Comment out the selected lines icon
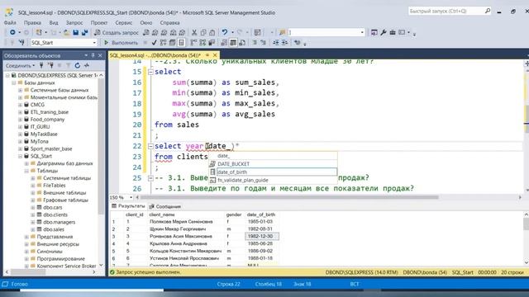 (255, 42)
